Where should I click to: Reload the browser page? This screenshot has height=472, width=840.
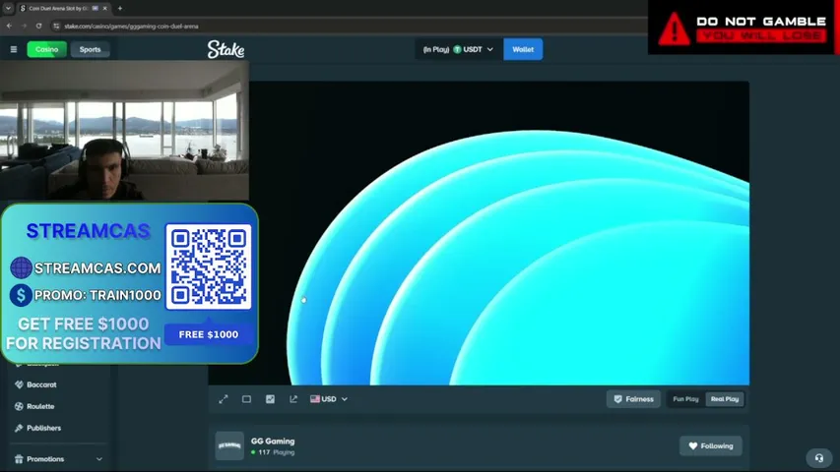click(39, 26)
